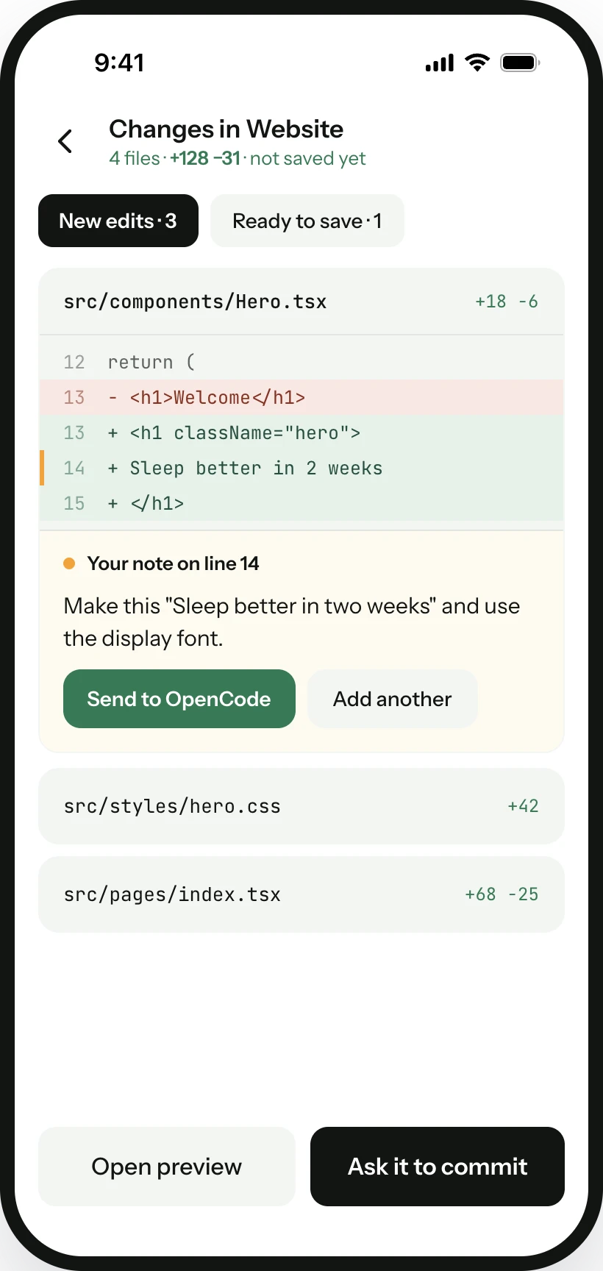Switch to the Ready to save tab

point(307,221)
